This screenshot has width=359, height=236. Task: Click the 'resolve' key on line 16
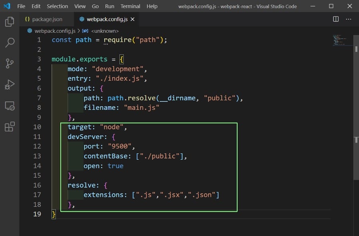(81, 185)
